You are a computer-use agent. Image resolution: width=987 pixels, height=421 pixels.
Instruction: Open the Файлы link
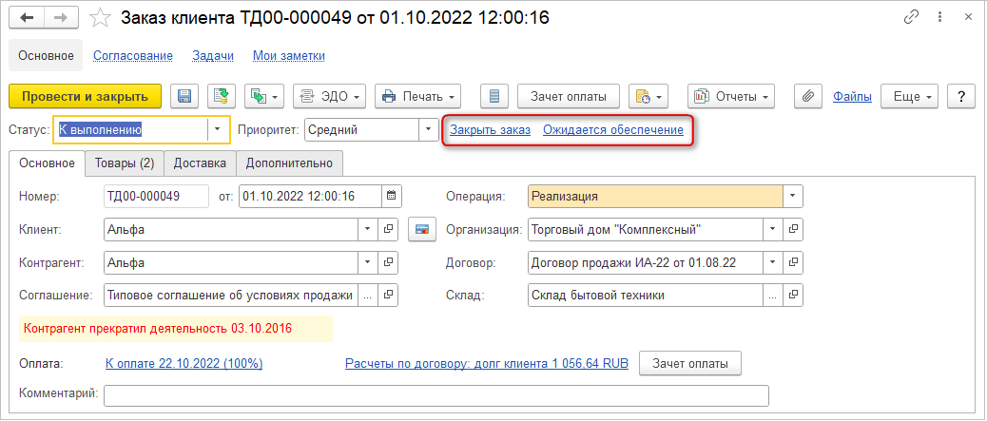coord(852,96)
